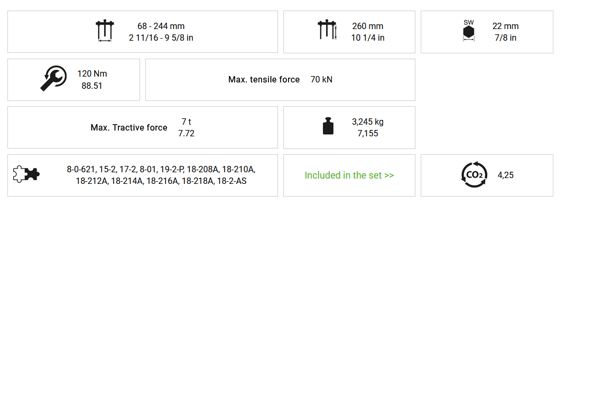Click the 3,245 kg weight value
Viewport: 593px width, 419px height.
(x=367, y=122)
